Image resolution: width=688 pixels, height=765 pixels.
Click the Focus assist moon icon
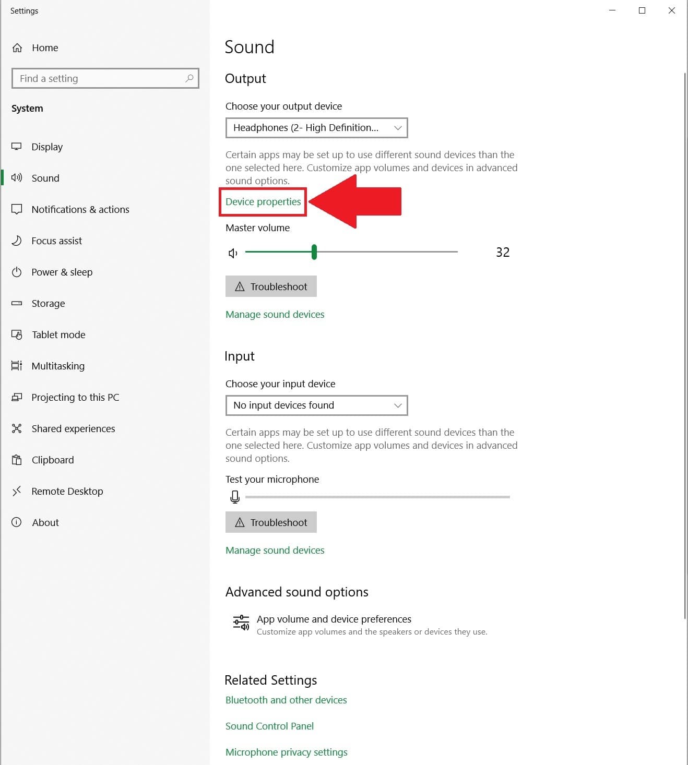click(x=17, y=241)
